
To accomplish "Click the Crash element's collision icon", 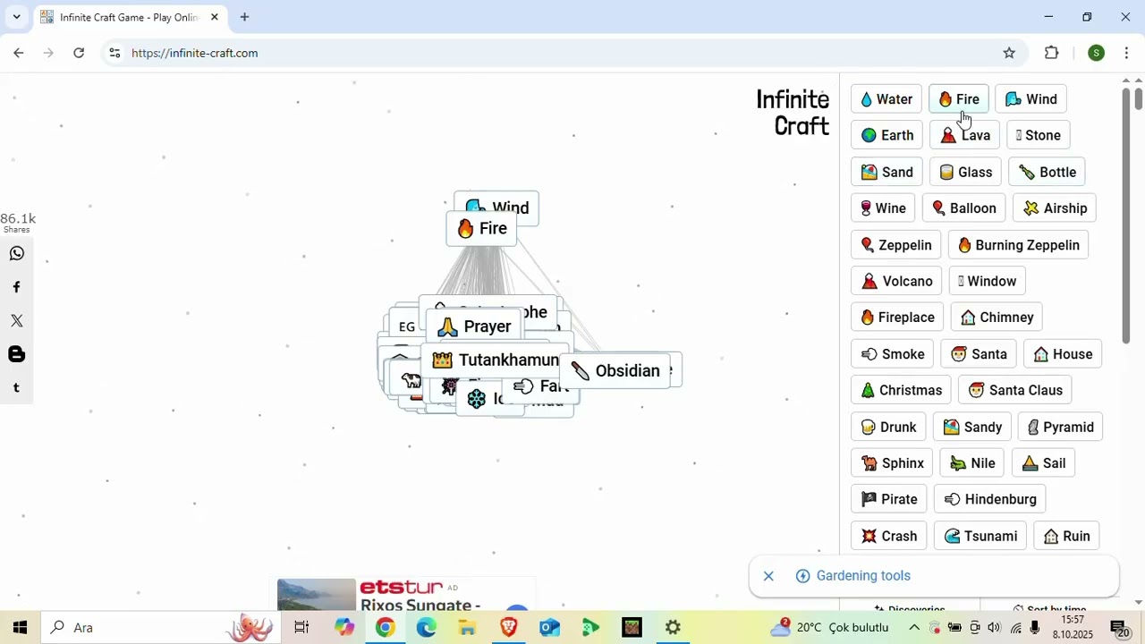I will click(869, 537).
